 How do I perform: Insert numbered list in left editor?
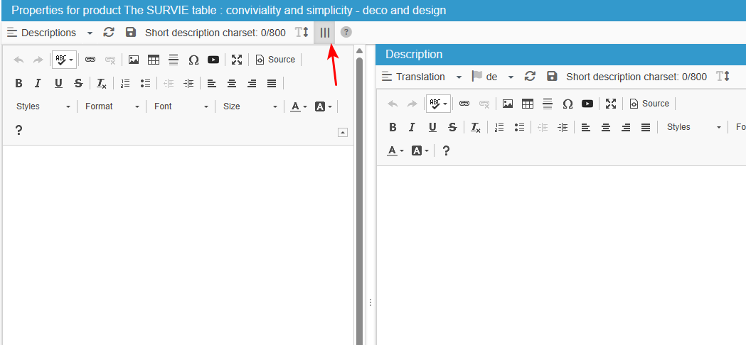[x=125, y=84]
